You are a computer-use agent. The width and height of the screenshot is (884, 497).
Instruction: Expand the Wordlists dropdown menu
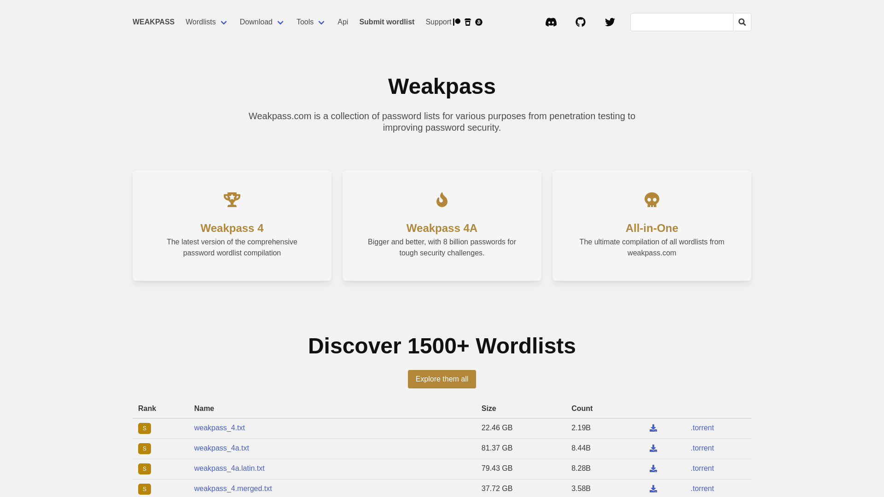point(206,22)
